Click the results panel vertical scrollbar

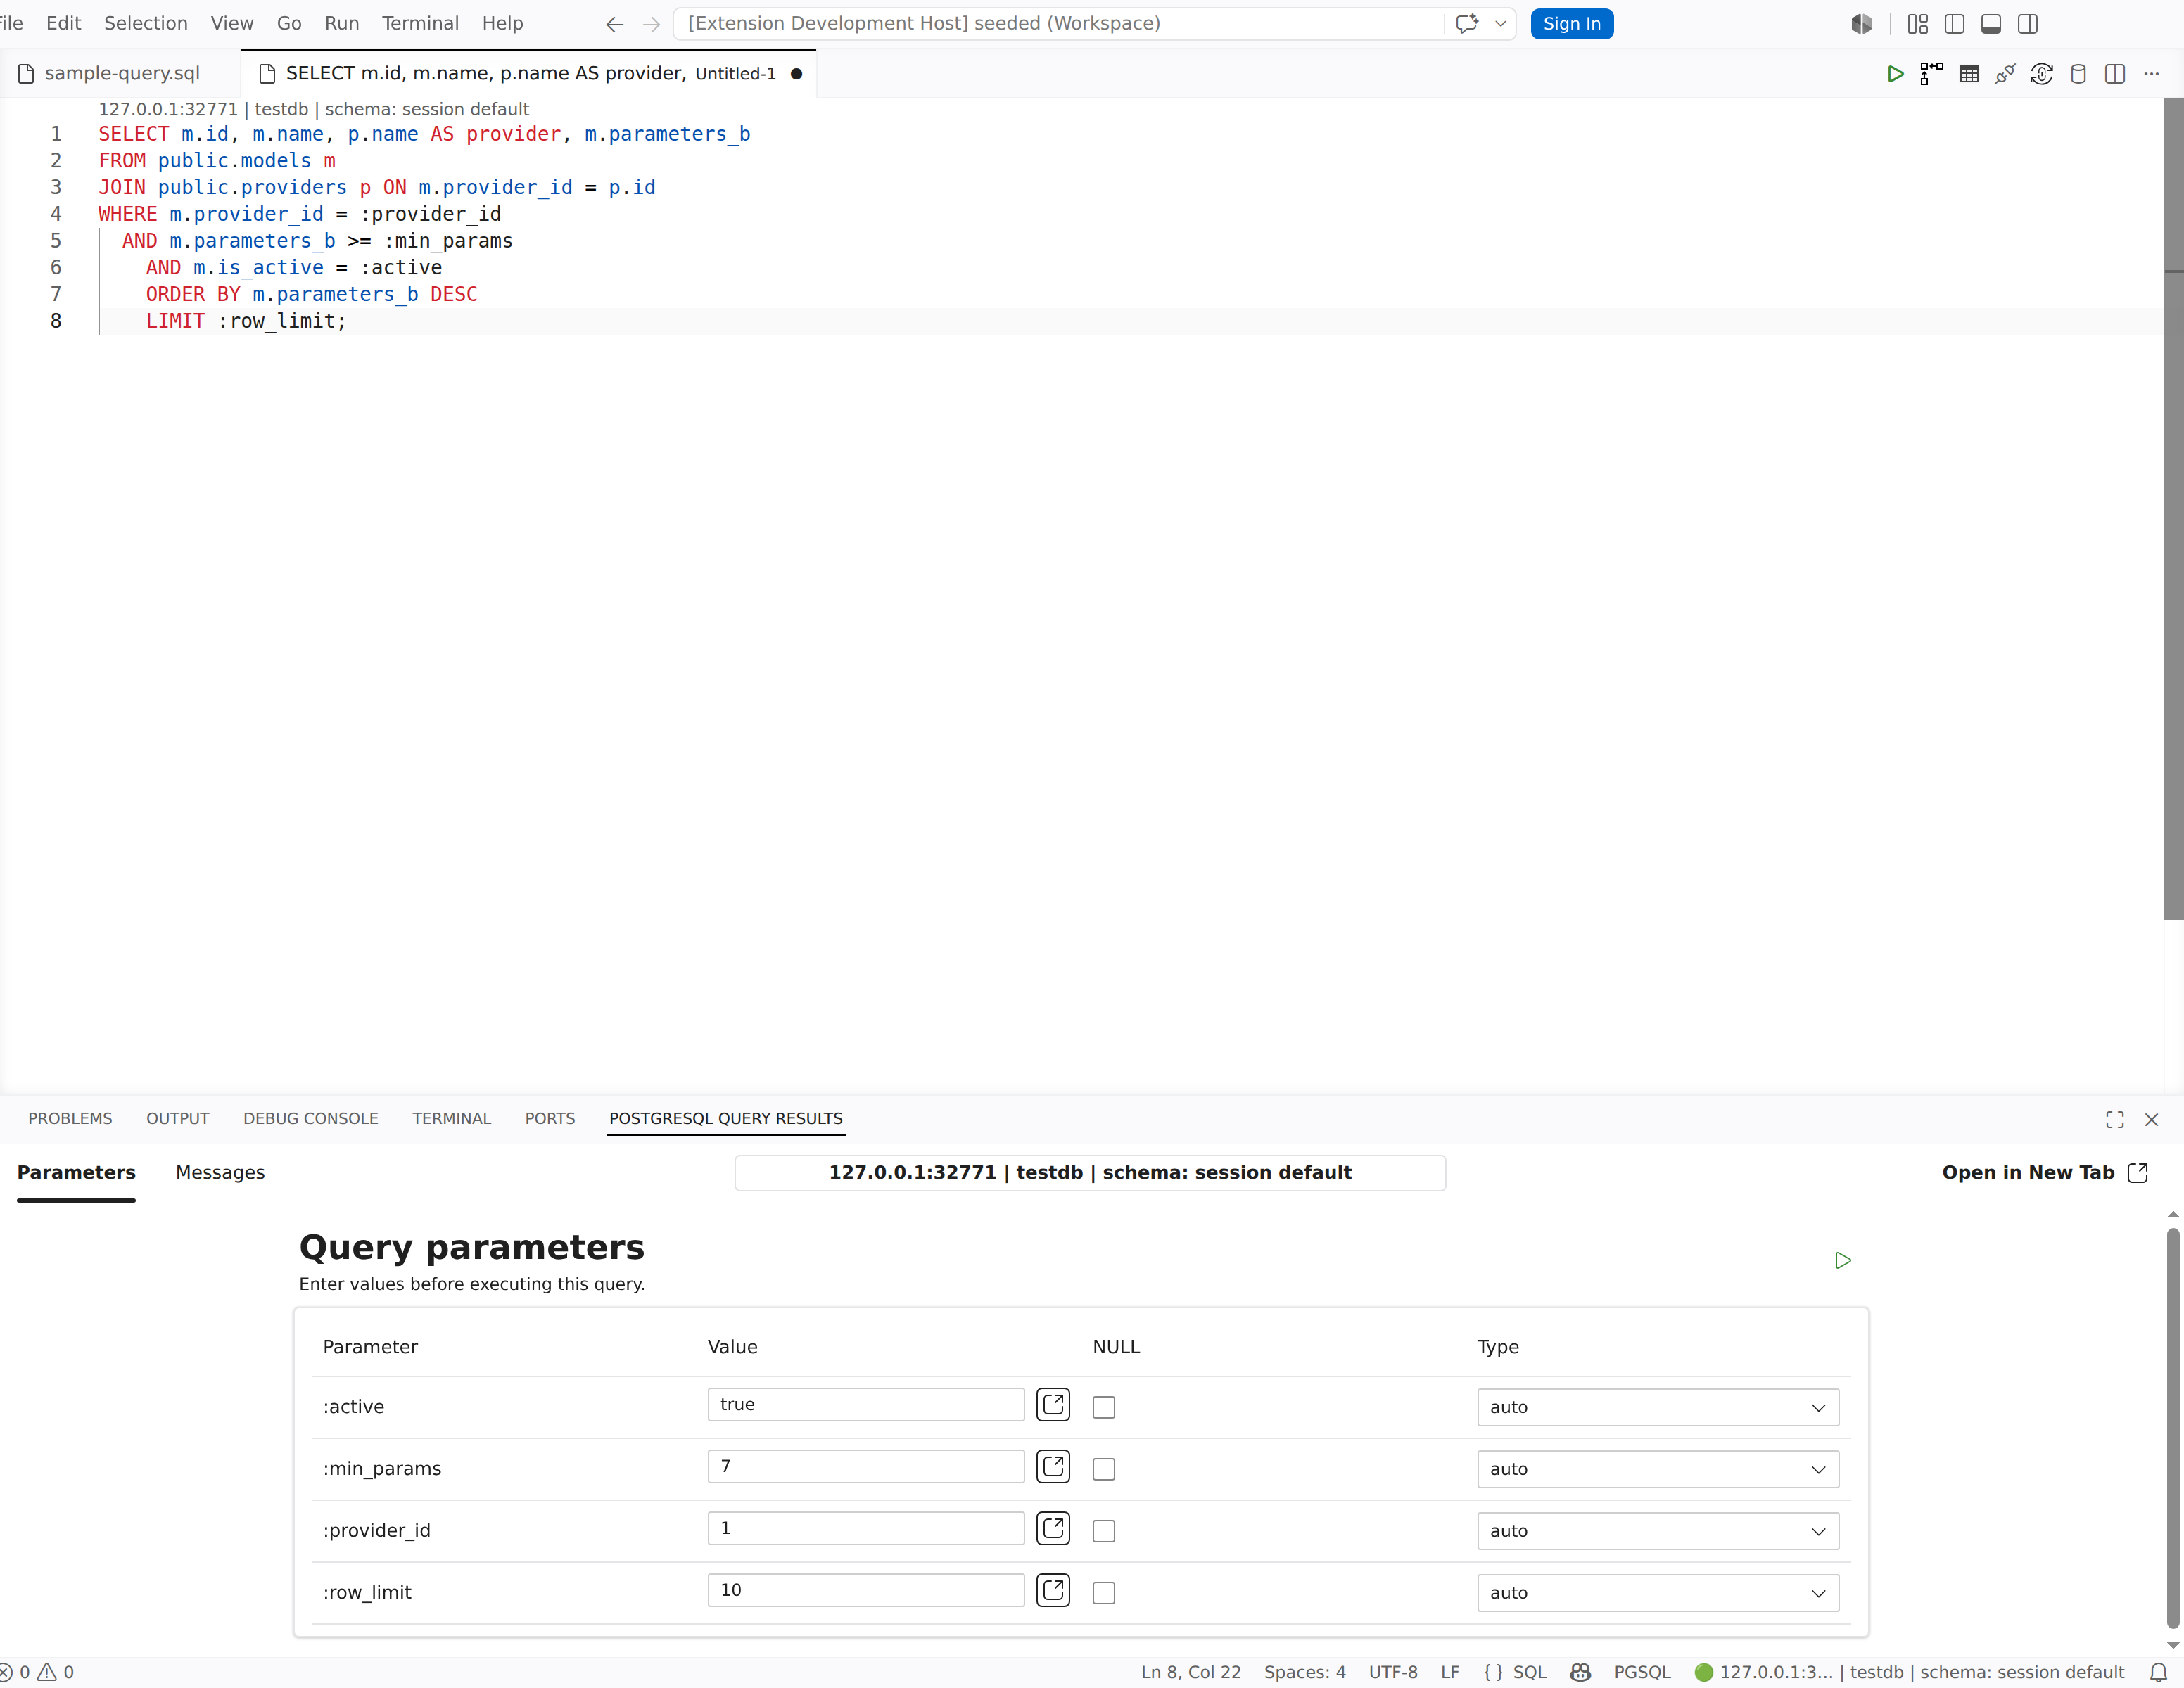coord(2173,1429)
